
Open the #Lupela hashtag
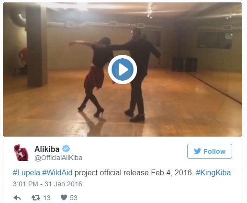26,173
